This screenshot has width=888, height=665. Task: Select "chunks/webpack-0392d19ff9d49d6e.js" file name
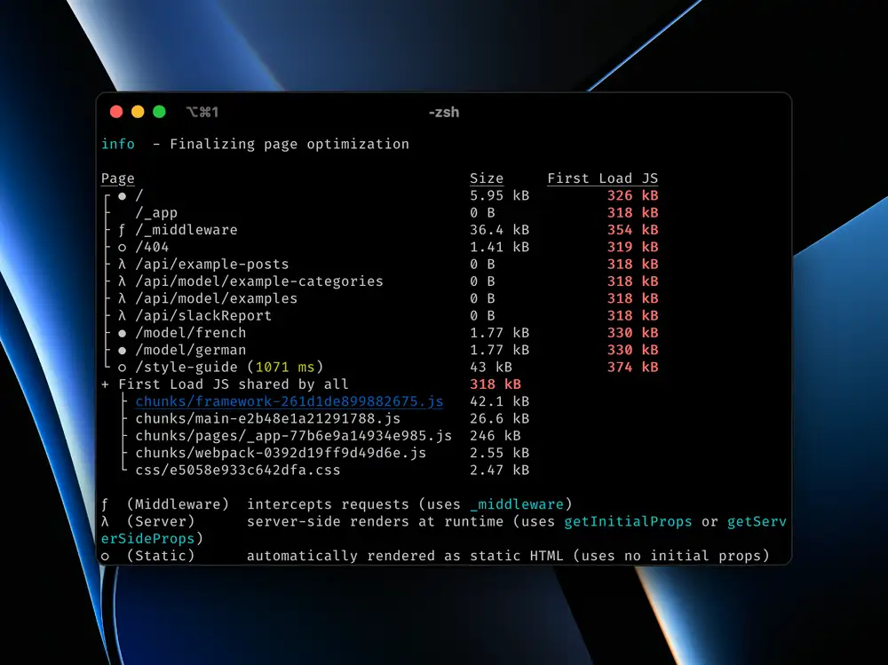pos(281,453)
